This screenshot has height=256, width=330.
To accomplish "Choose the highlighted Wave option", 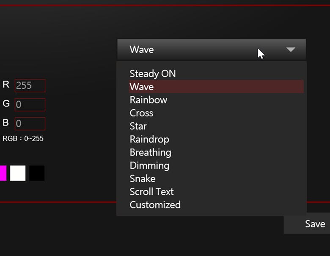I will (216, 86).
